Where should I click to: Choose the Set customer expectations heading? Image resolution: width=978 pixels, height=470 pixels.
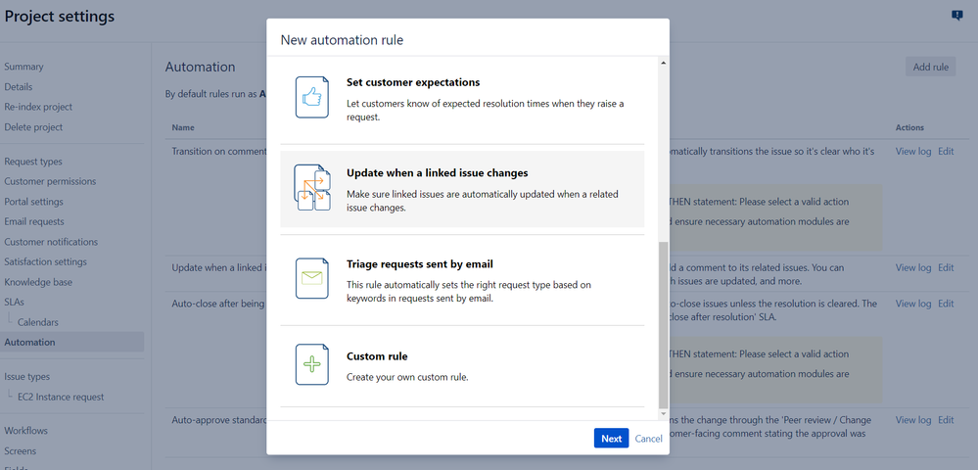[x=413, y=82]
